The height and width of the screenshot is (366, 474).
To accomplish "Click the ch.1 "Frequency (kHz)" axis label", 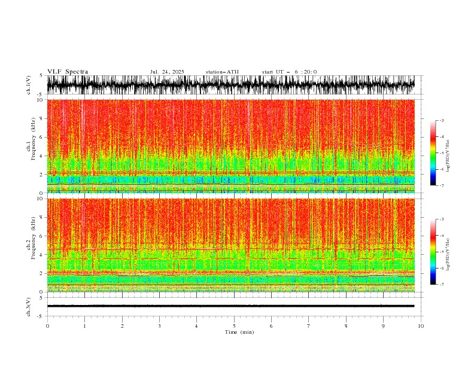I will (x=34, y=139).
